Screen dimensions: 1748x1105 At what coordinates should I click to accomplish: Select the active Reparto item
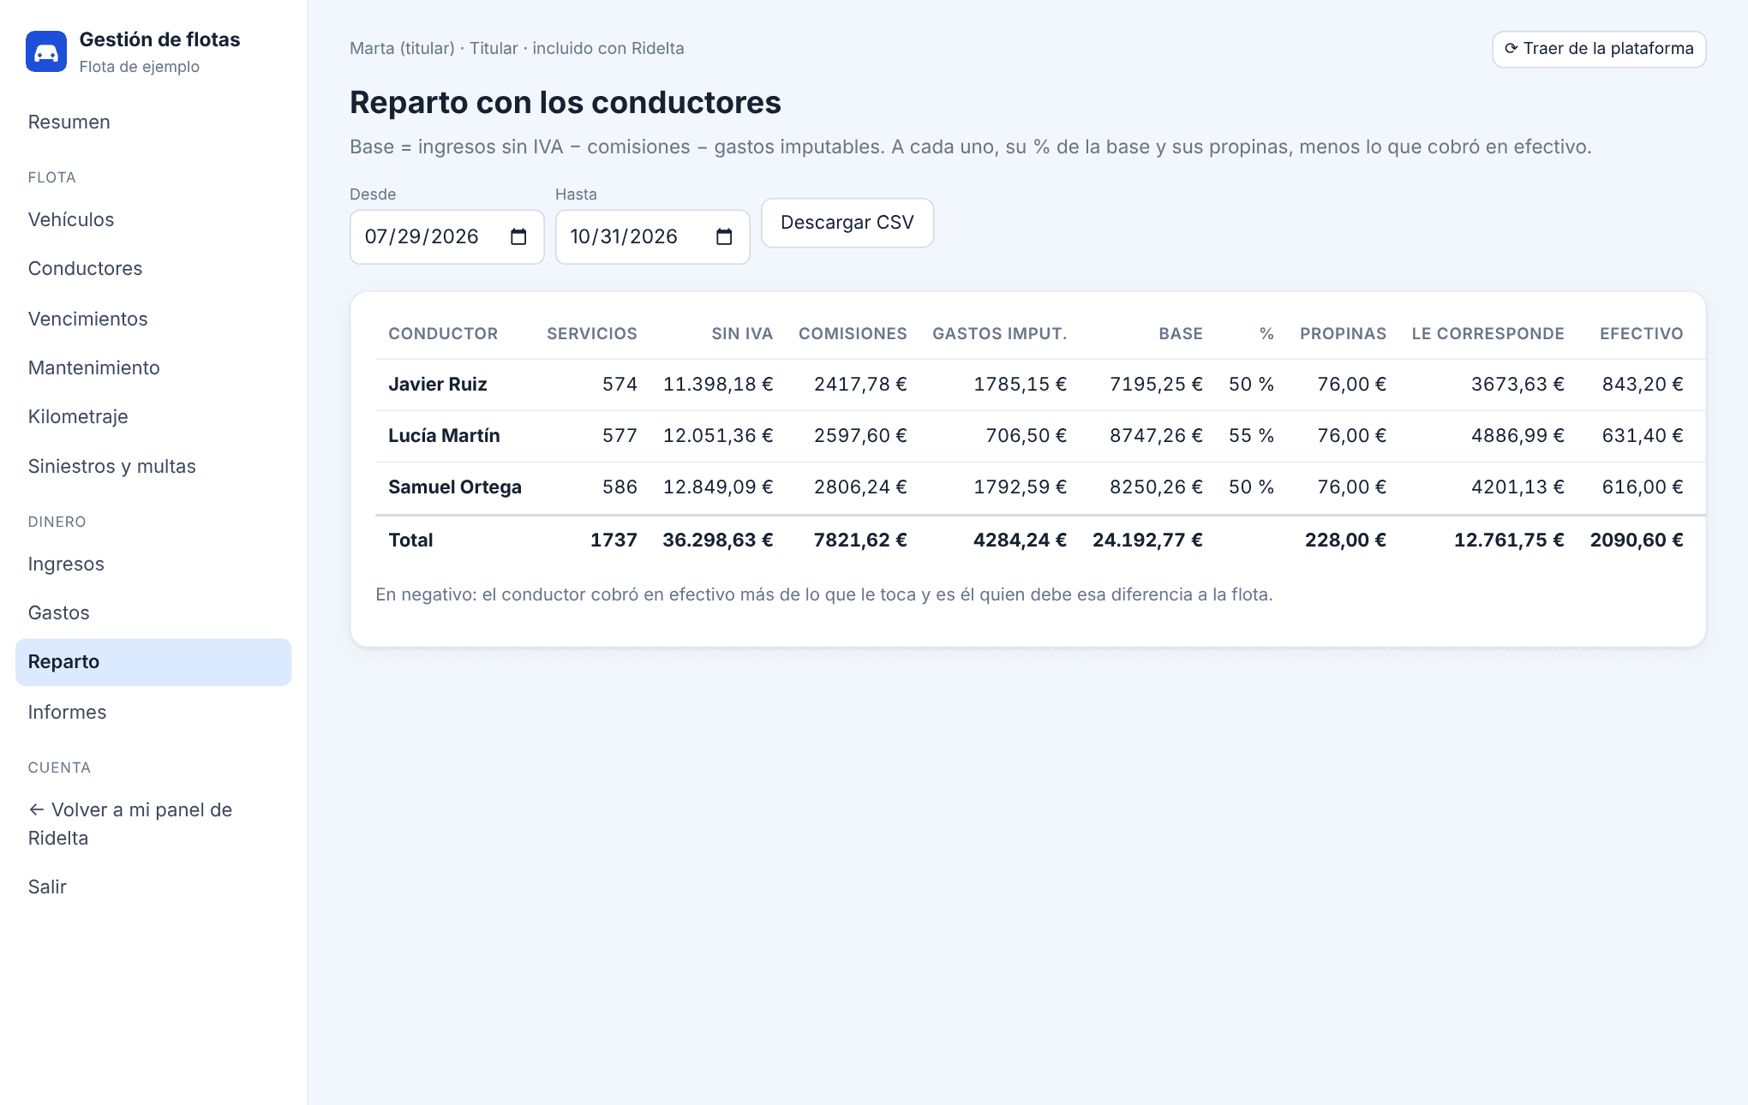(153, 662)
